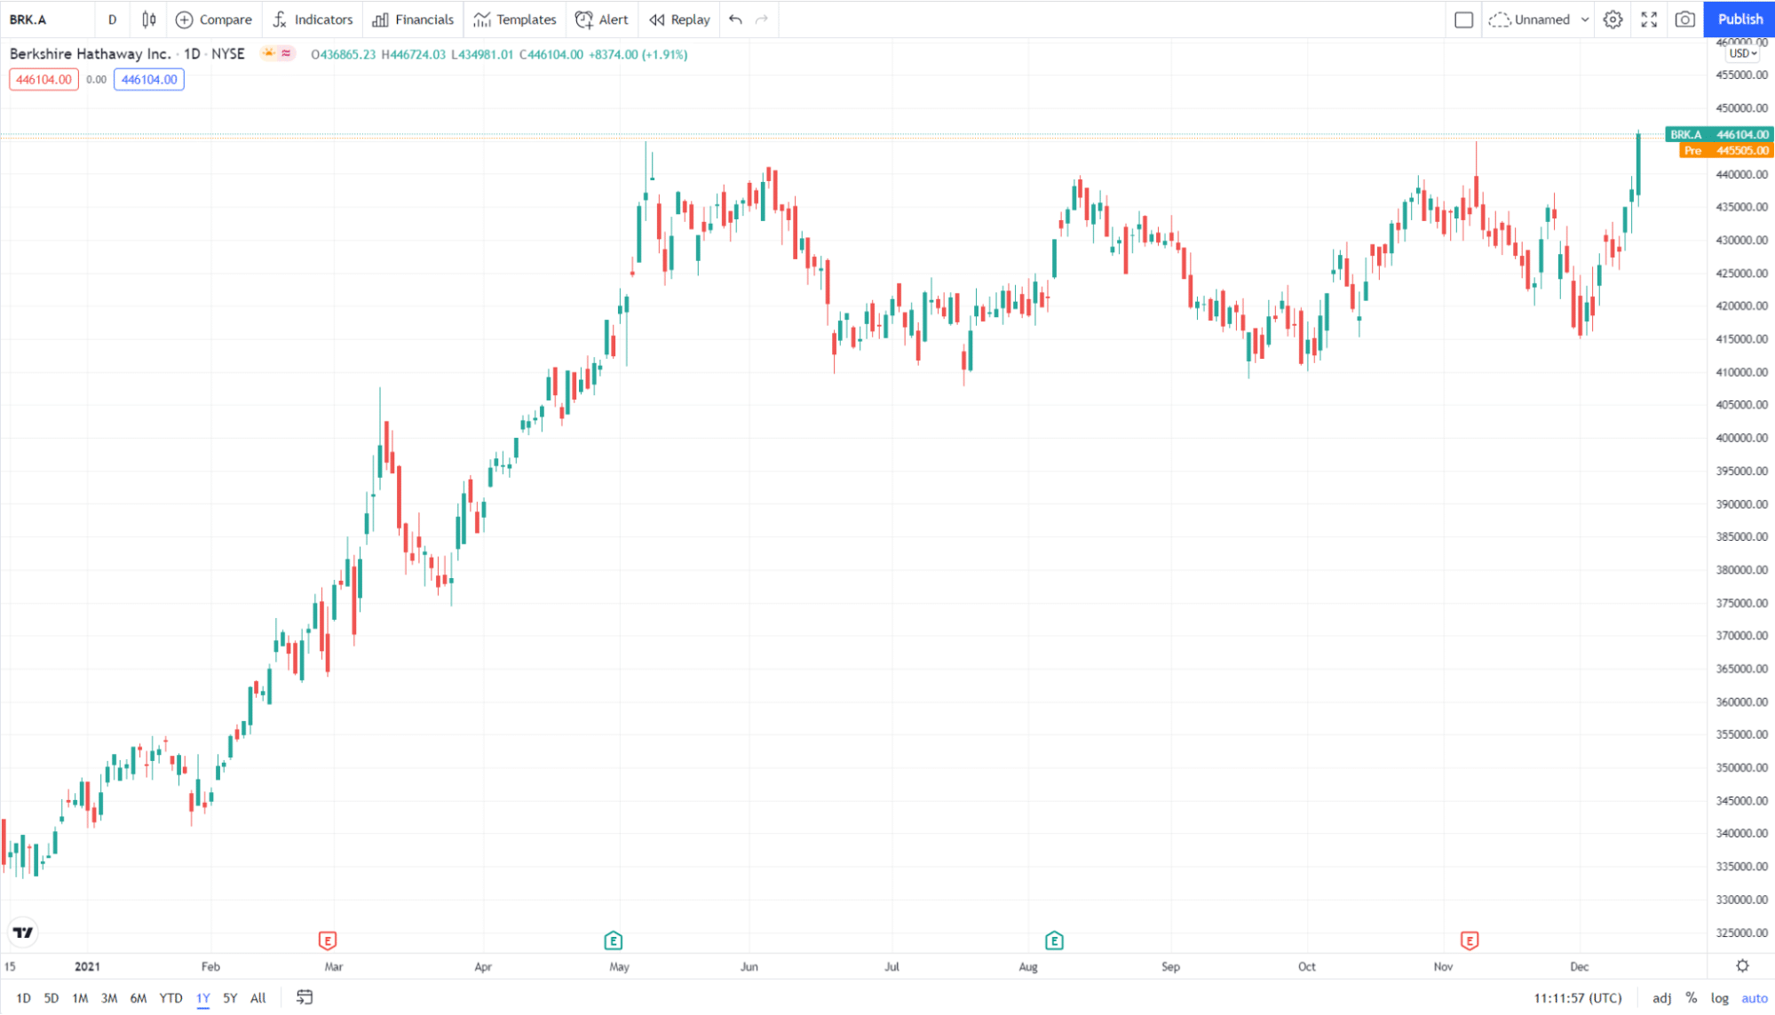Select the chart layout square icon
Screen dimensions: 1775x1015
point(1464,20)
